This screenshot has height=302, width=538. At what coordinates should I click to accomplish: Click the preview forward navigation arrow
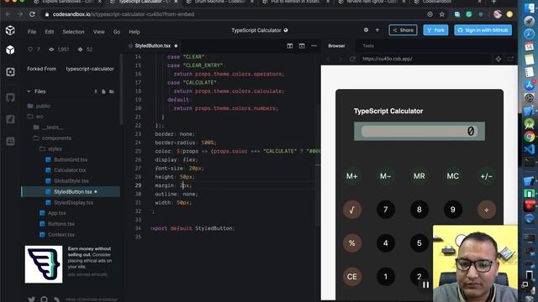click(340, 59)
